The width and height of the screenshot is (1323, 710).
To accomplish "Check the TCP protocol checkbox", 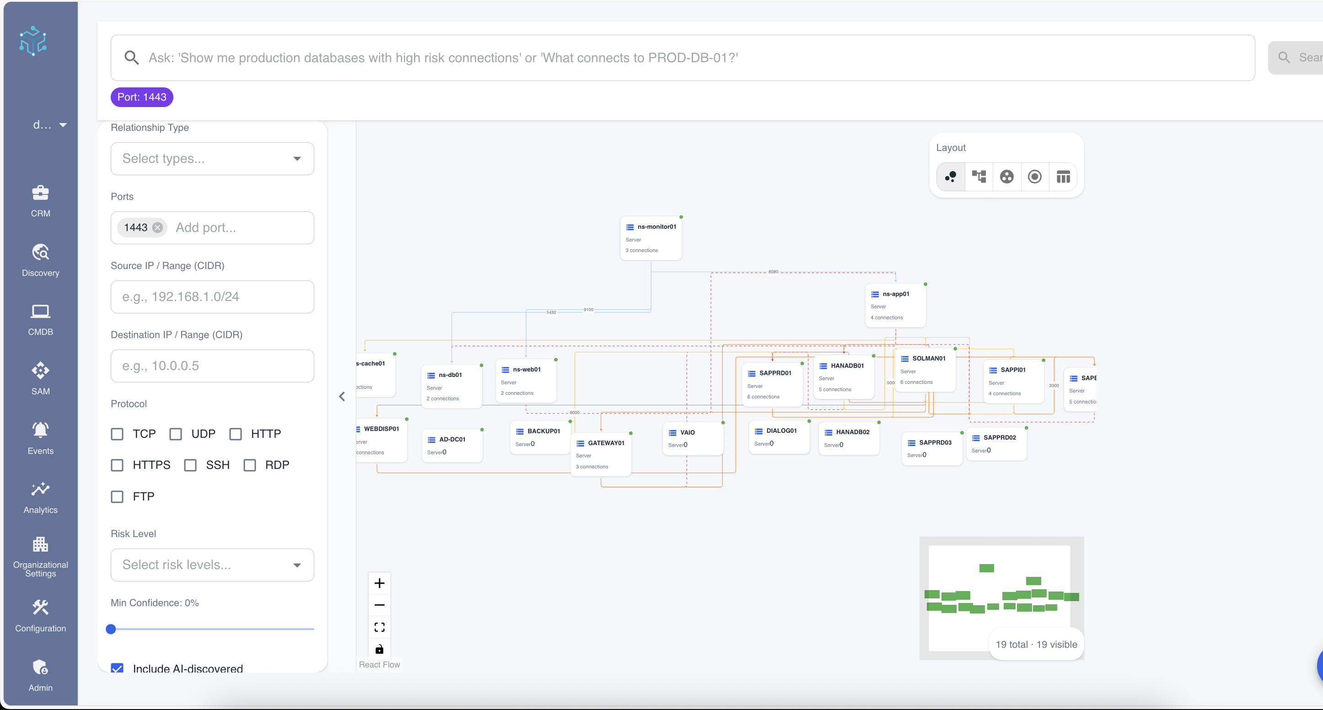I will click(117, 434).
